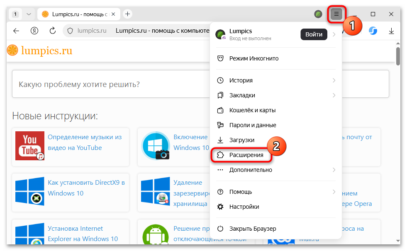Open the Дополнительно menu item
The width and height of the screenshot is (407, 251).
click(x=275, y=170)
